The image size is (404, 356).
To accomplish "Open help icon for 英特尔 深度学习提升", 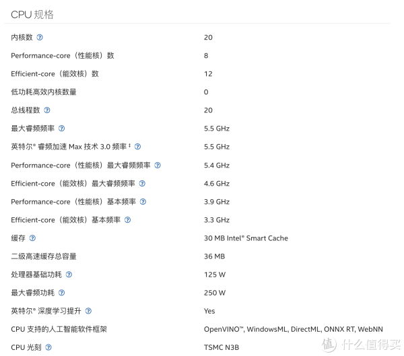I will point(88,311).
